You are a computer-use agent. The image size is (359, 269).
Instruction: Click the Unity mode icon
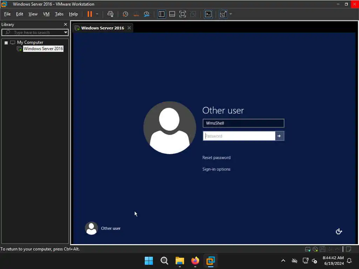pos(193,14)
